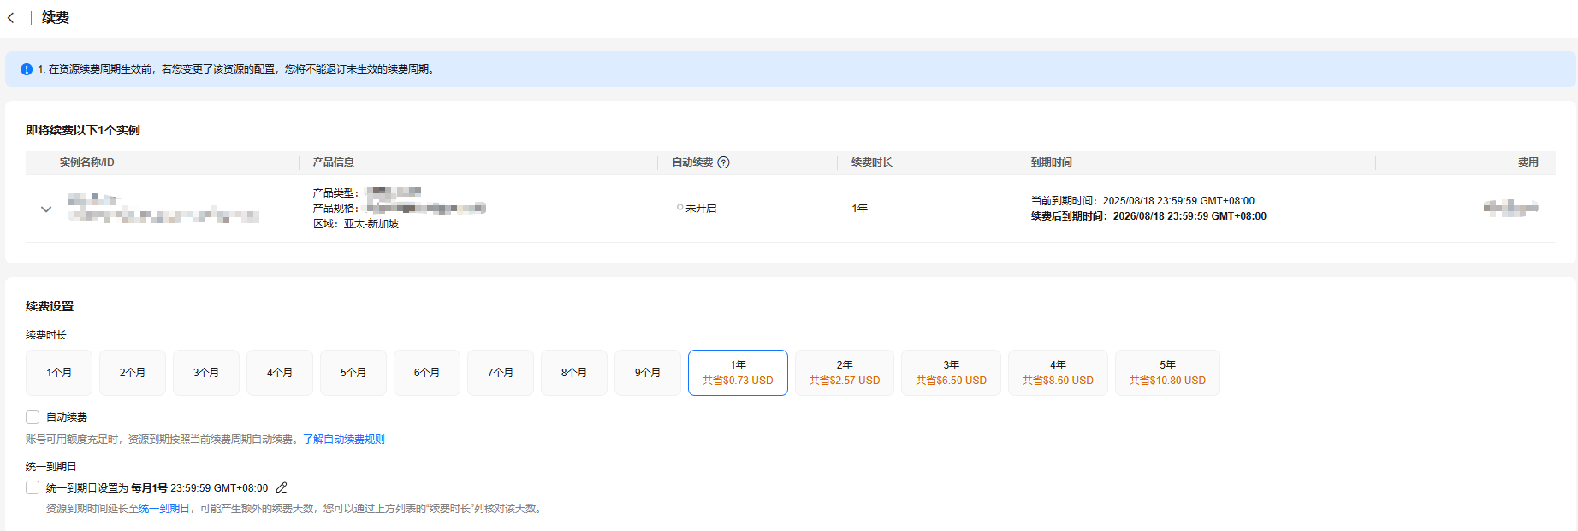1578x531 pixels.
Task: Select the 2年 option saving $2.57 USD
Action: pos(845,373)
